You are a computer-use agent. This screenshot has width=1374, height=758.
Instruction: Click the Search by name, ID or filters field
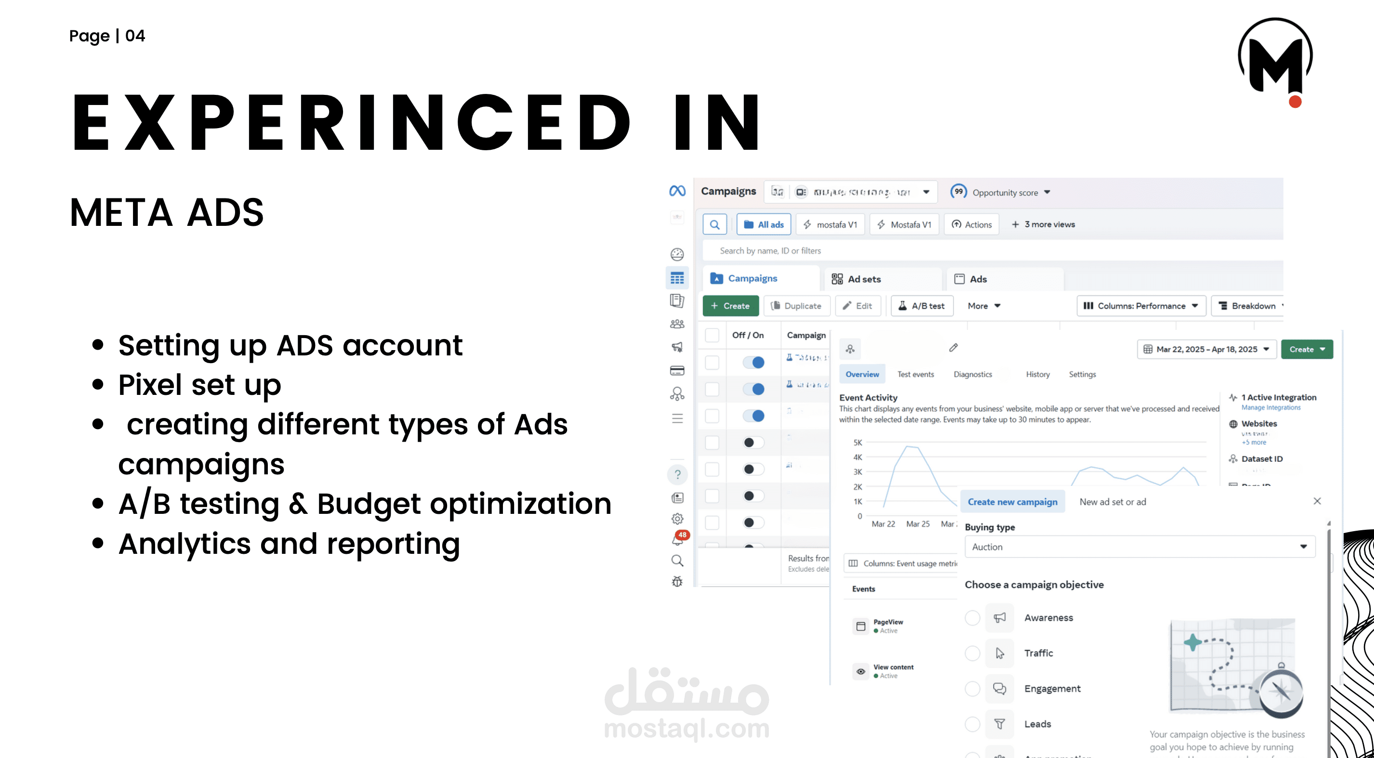(992, 250)
